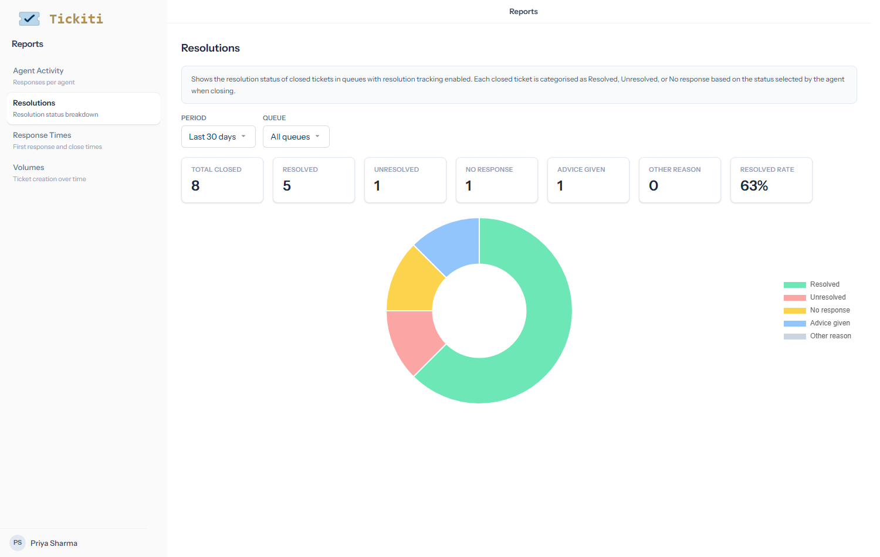Open the Volumes report

[x=83, y=173]
